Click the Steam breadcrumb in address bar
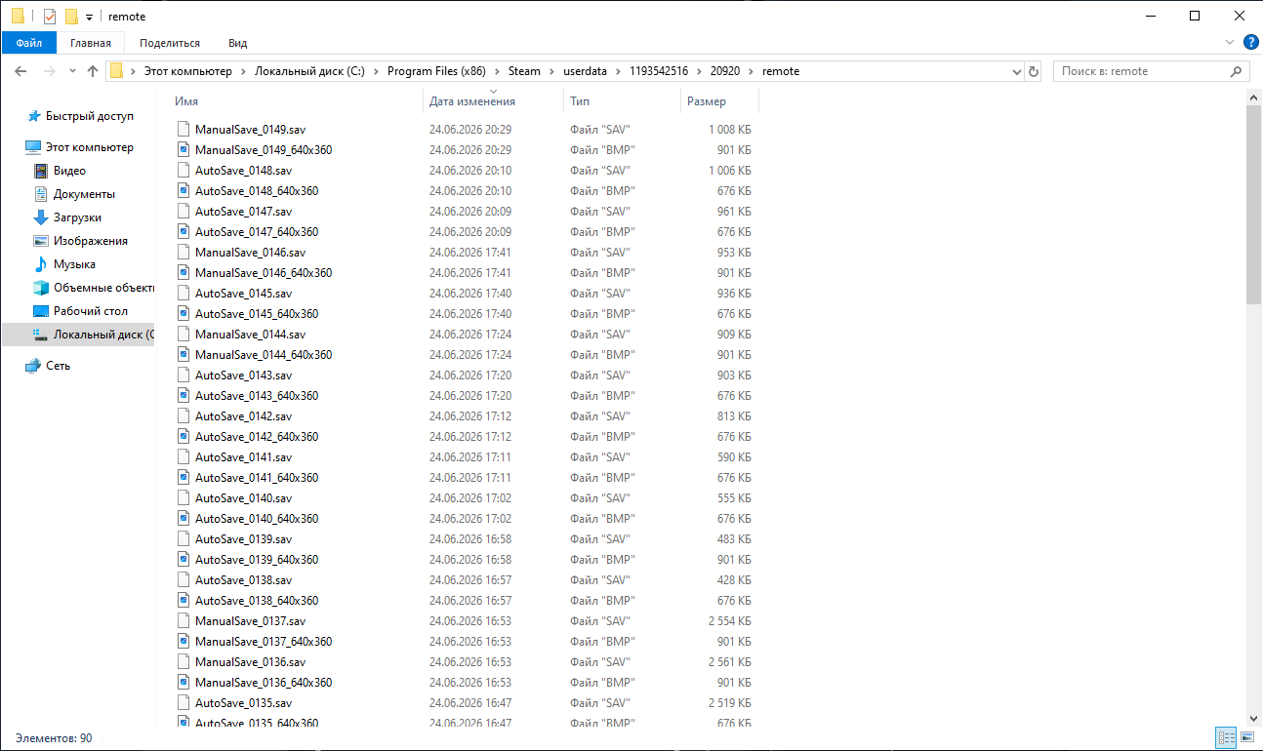This screenshot has width=1263, height=751. pos(524,71)
